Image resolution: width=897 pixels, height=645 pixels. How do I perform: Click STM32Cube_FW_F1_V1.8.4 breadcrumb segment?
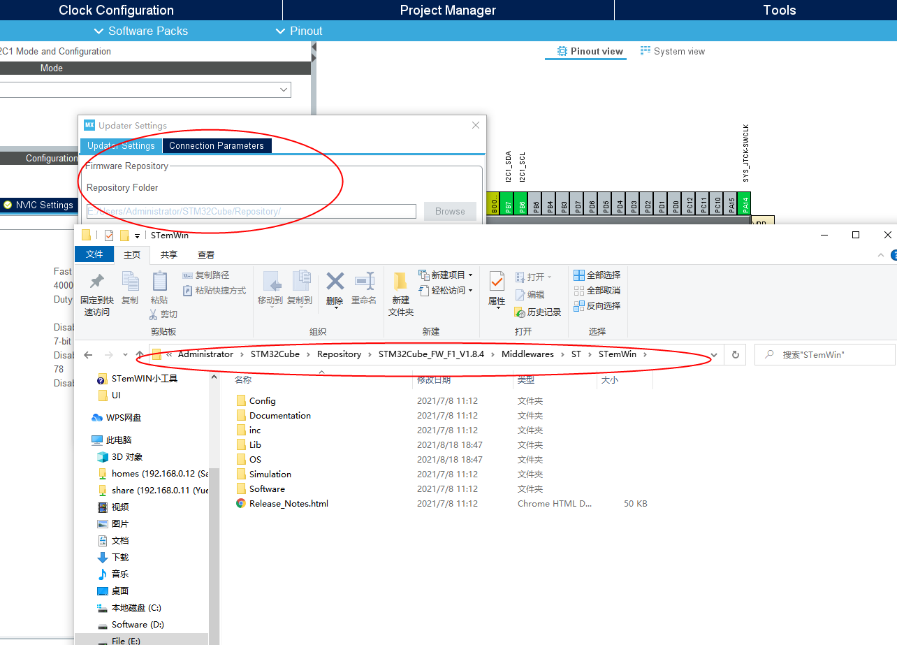(431, 354)
